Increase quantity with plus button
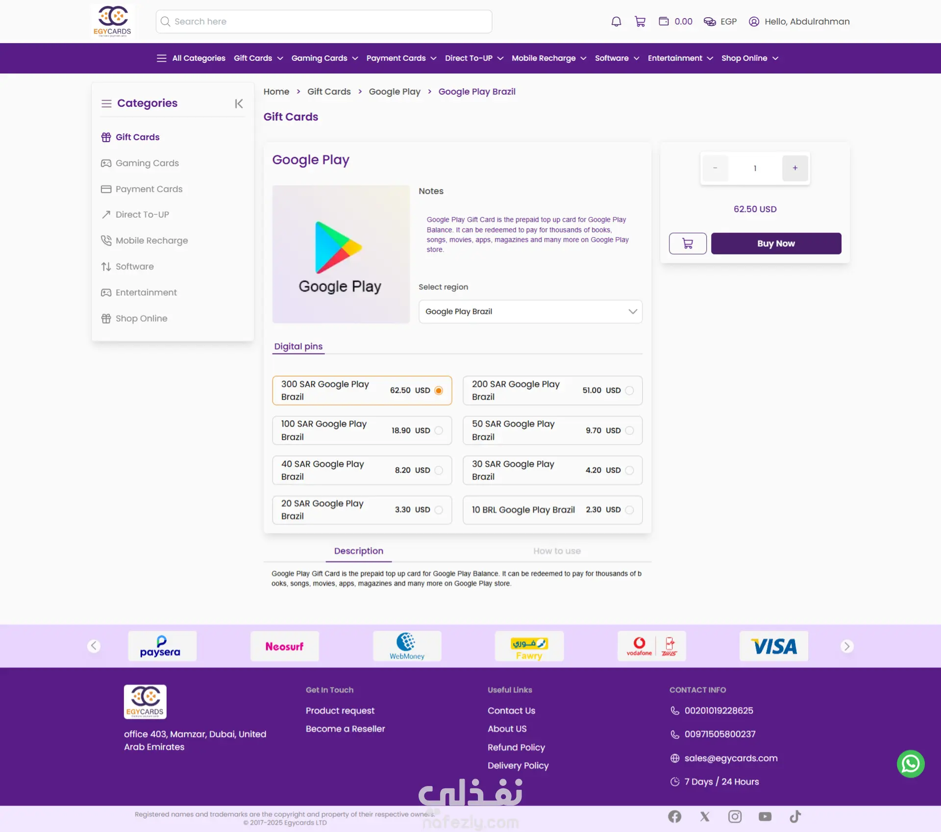The width and height of the screenshot is (941, 832). click(794, 168)
